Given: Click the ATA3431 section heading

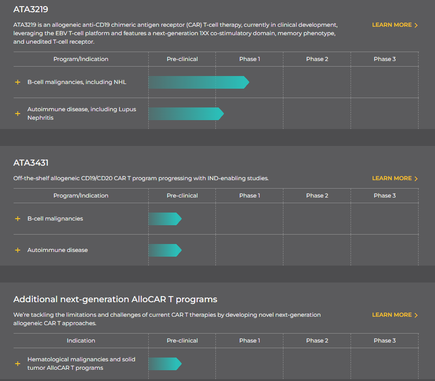Looking at the screenshot, I should click(31, 163).
